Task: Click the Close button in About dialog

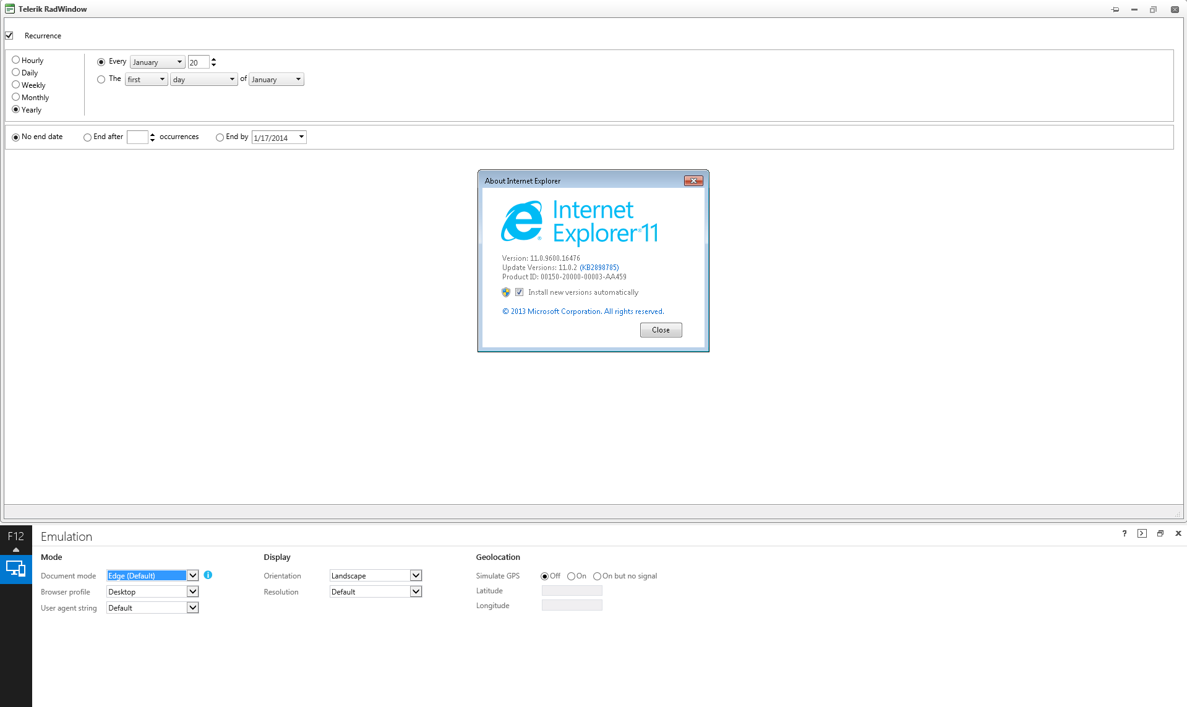Action: 661,330
